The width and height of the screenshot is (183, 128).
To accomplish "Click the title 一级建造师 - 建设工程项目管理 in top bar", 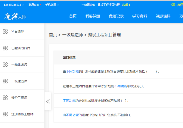I will tap(101, 5).
